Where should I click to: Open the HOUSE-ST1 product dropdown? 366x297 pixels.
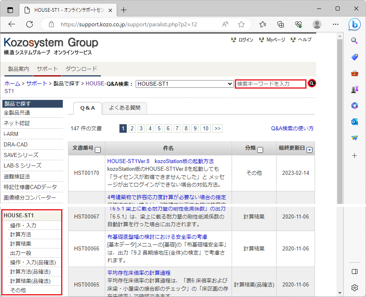[x=185, y=84]
